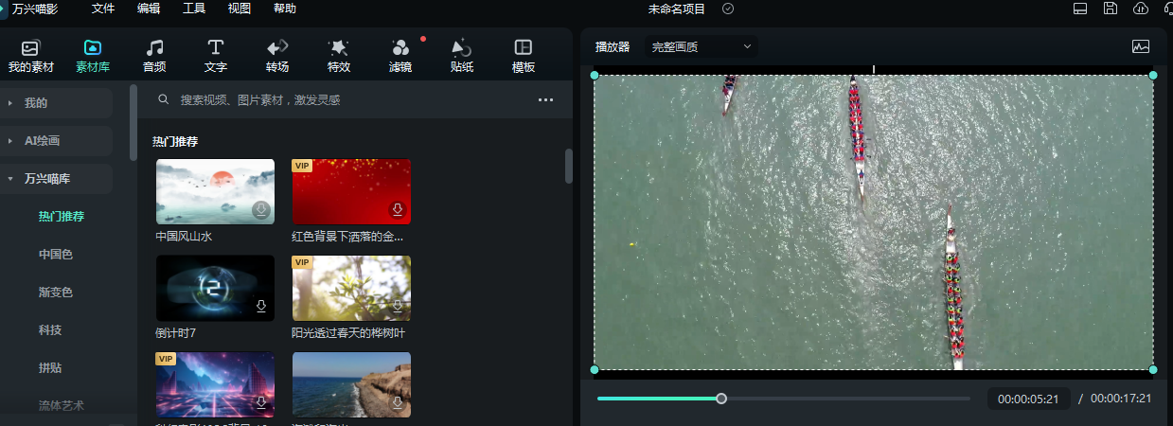Viewport: 1173px width, 426px height.
Task: Select the 渐变色 category
Action: [x=56, y=293]
